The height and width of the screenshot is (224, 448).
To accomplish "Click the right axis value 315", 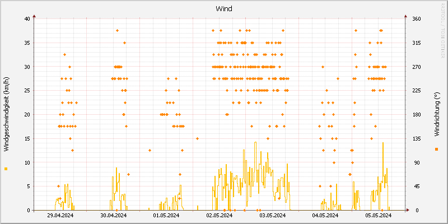I will tap(417, 43).
